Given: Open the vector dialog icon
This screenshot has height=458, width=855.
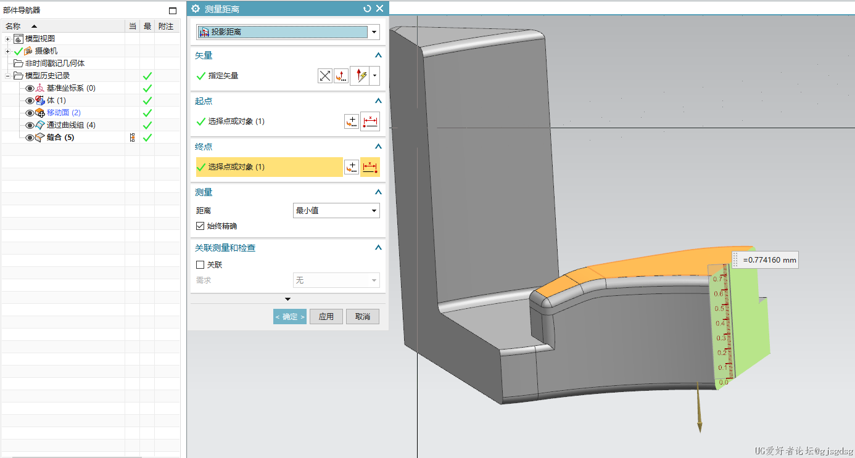Looking at the screenshot, I should point(341,76).
